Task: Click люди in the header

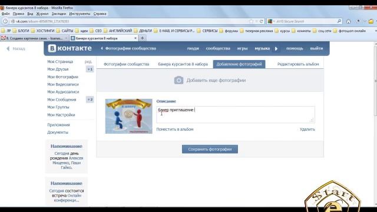Action: tap(193, 48)
